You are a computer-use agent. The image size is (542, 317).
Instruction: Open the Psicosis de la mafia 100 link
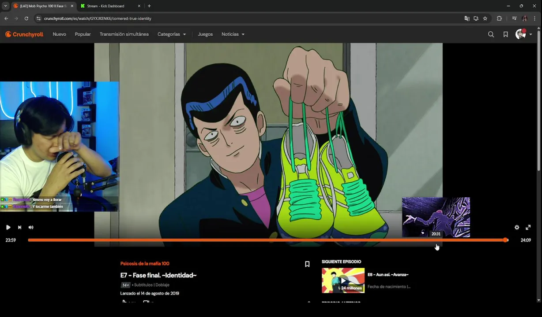point(145,263)
